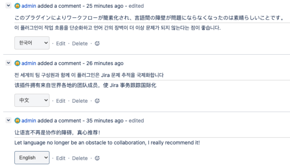Add reaction to the Chinese-translated comment
Image resolution: width=290 pixels, height=165 pixels.
pyautogui.click(x=98, y=101)
